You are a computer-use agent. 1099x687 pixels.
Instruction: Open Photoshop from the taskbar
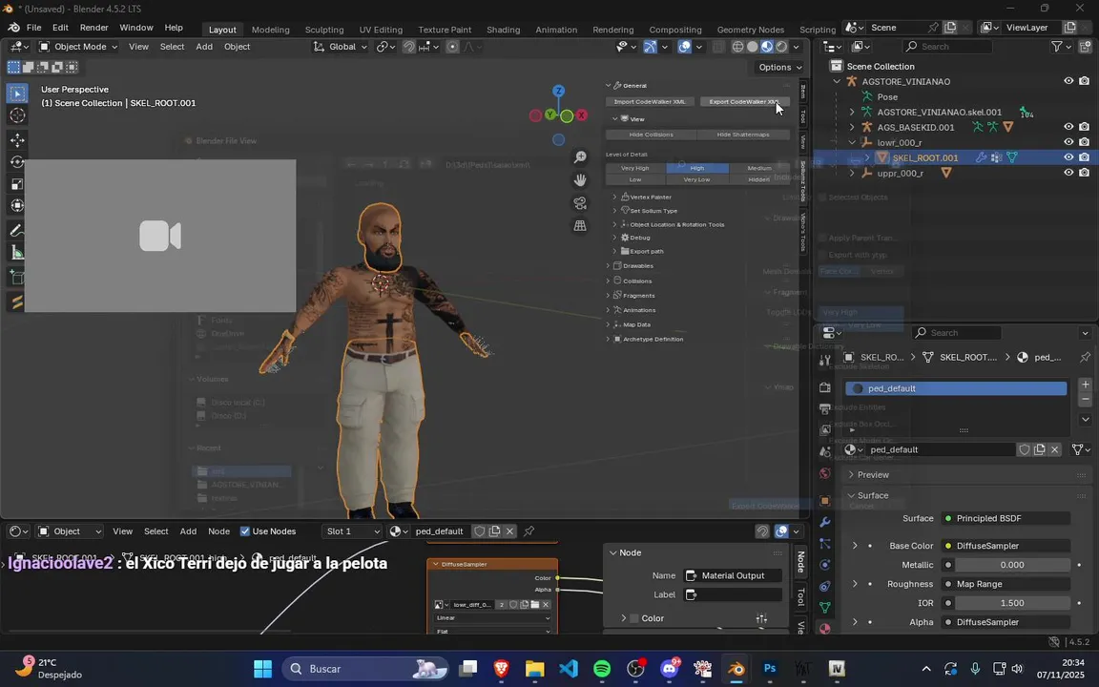click(x=770, y=669)
